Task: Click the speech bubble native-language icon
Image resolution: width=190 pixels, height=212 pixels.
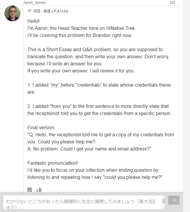Action: click(29, 11)
